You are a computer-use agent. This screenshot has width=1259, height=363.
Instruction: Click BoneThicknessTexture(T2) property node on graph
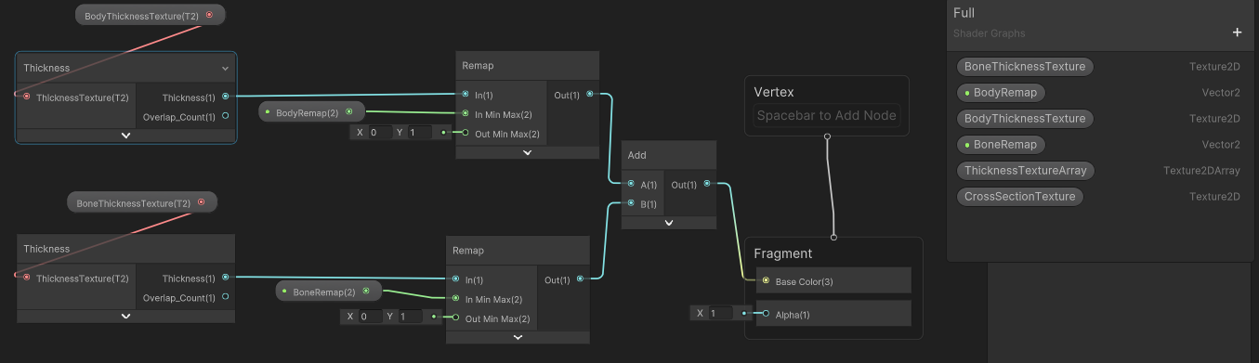pyautogui.click(x=142, y=202)
